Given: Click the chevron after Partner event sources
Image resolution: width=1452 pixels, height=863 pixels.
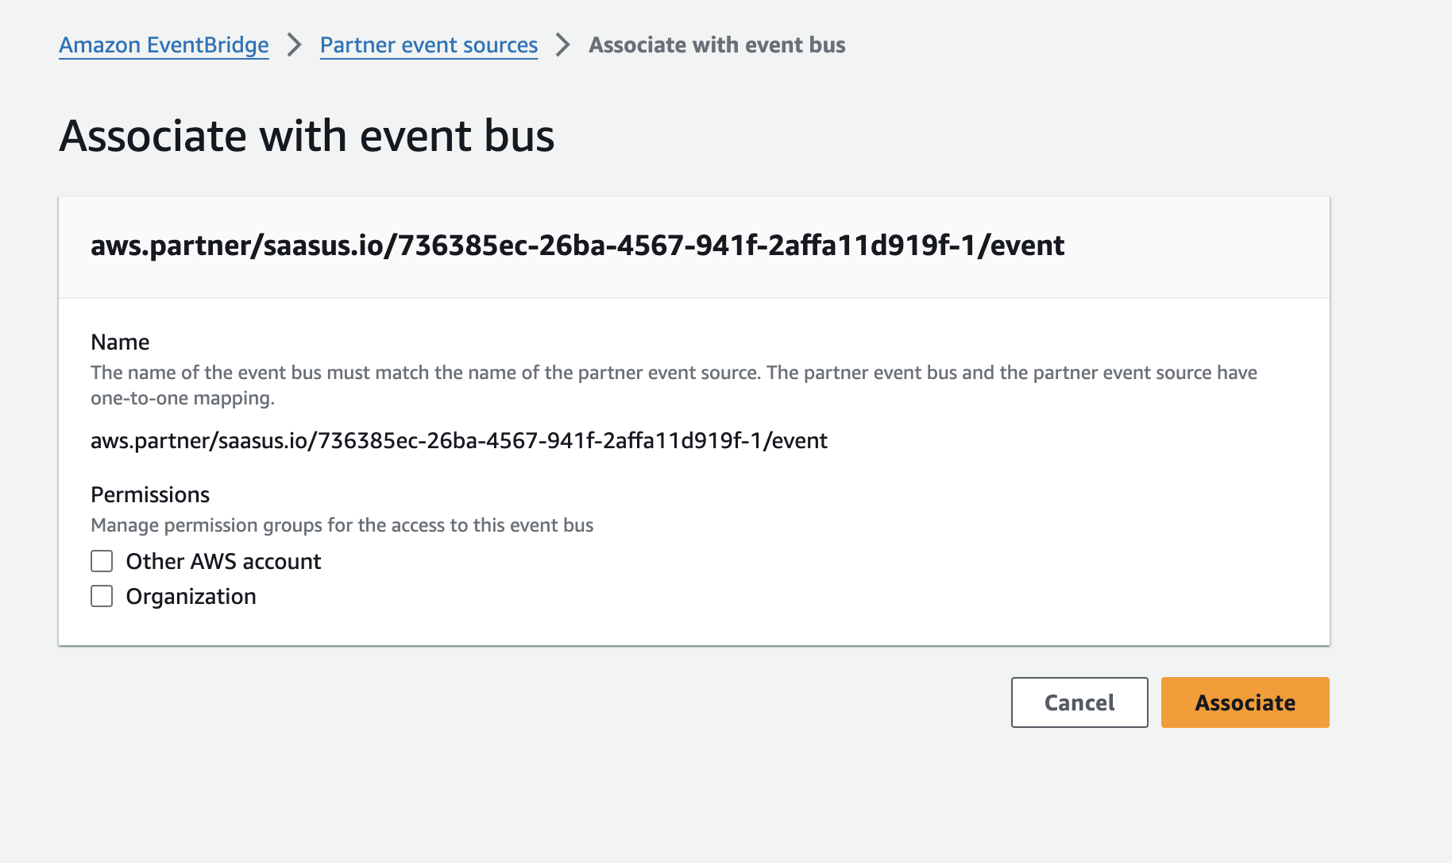Looking at the screenshot, I should pos(563,45).
